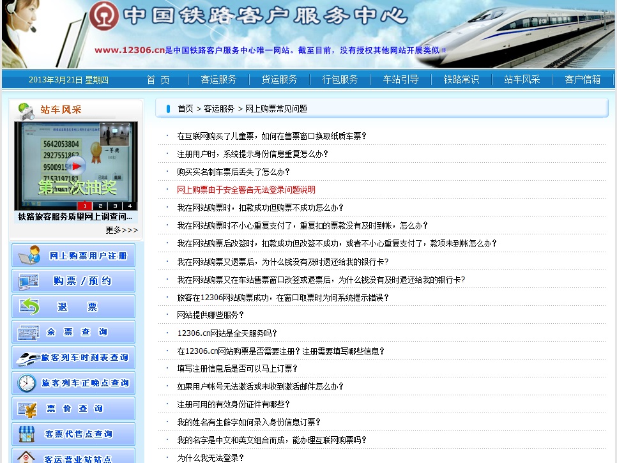Open FAQ 我在网站购票后改签时，扣款成功但改签不成功
Screen dimensions: 617x463
pyautogui.click(x=337, y=243)
